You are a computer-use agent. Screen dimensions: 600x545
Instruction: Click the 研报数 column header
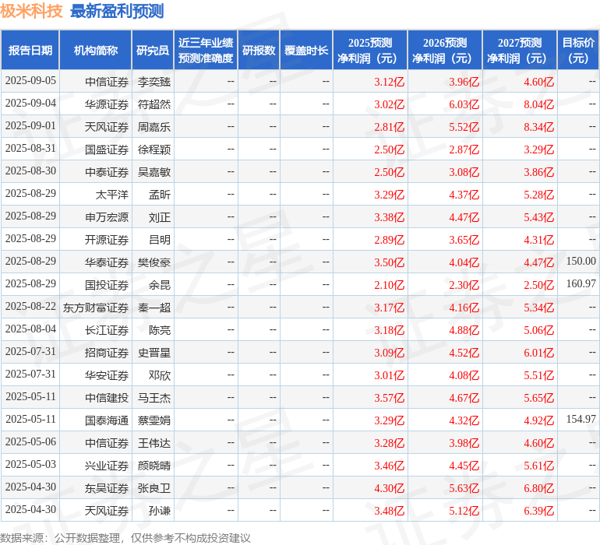[259, 51]
